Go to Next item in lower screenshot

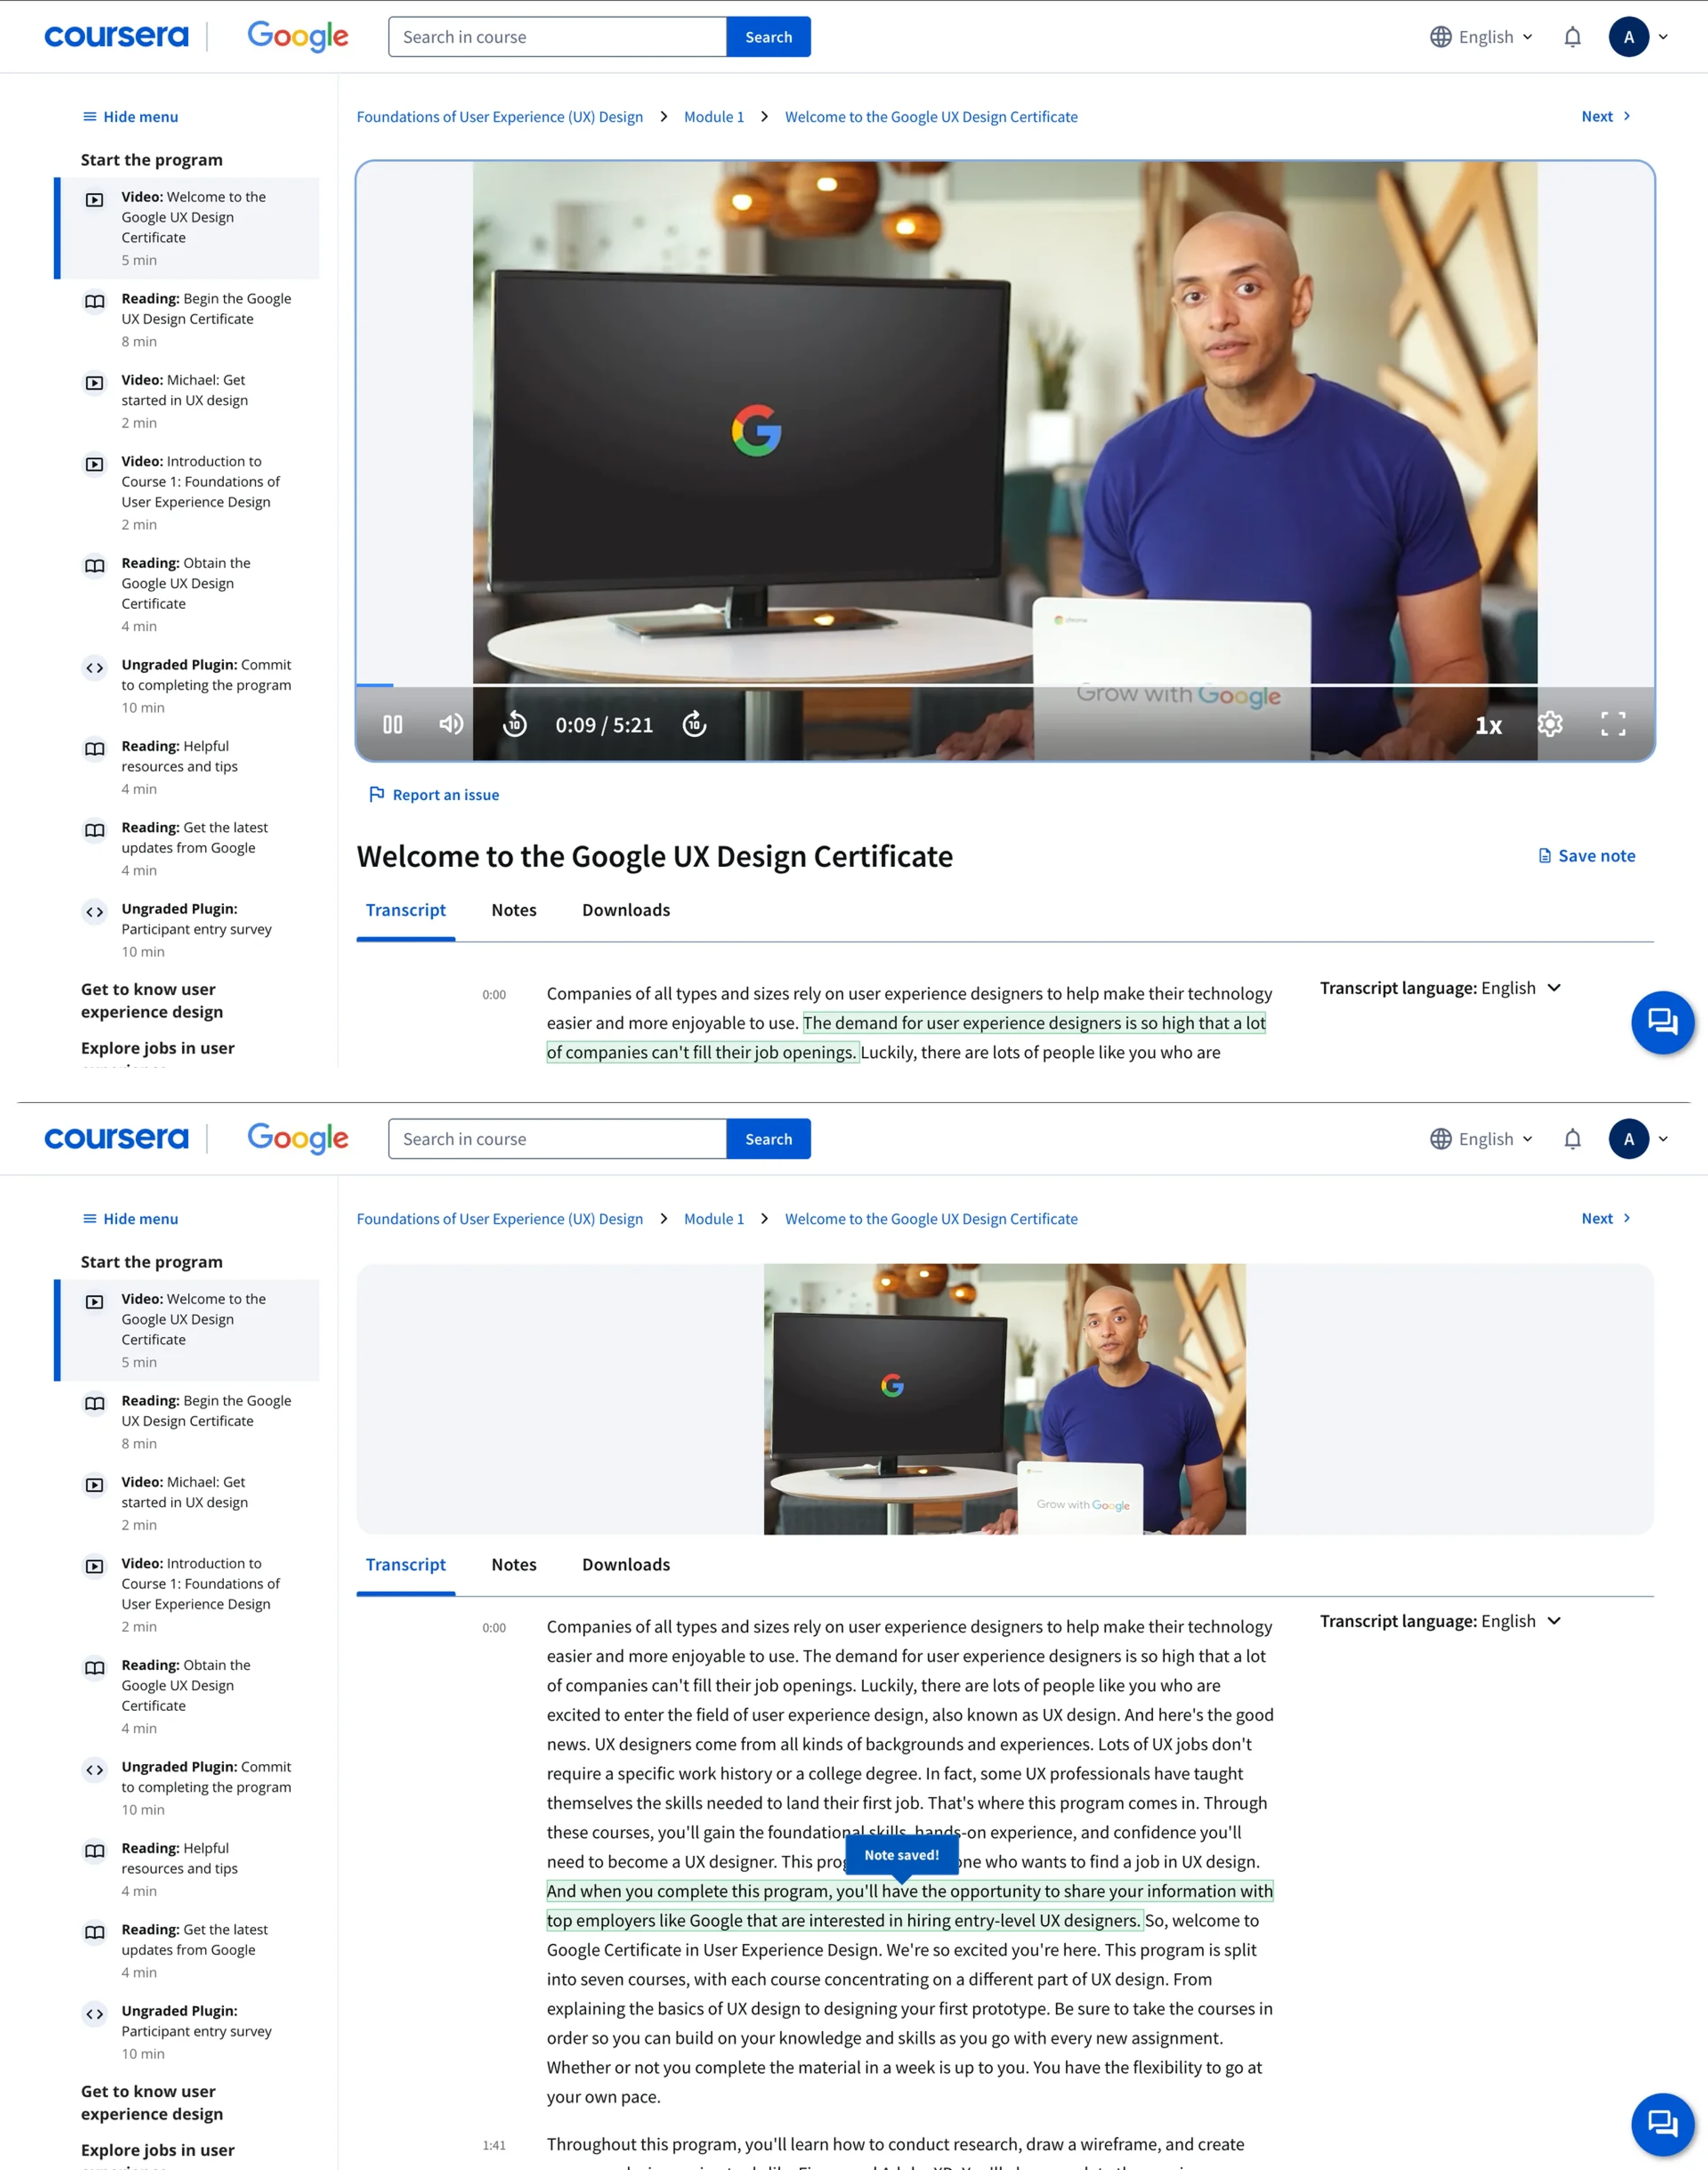click(x=1606, y=1219)
